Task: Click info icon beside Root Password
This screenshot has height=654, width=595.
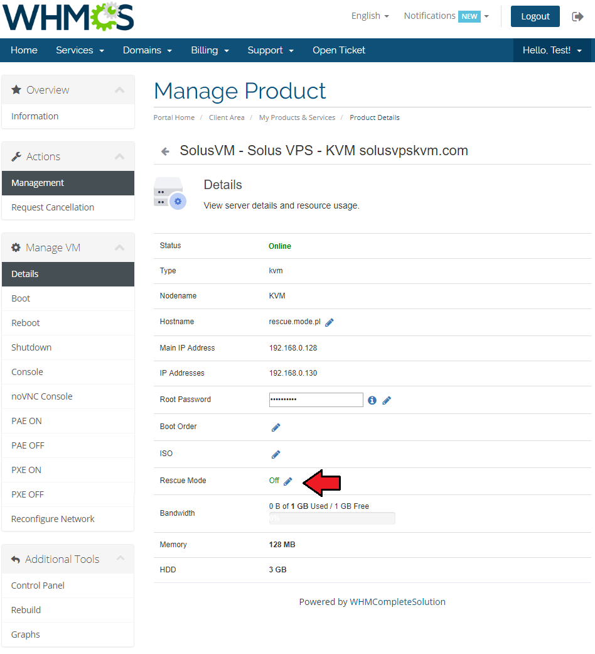Action: click(x=372, y=400)
